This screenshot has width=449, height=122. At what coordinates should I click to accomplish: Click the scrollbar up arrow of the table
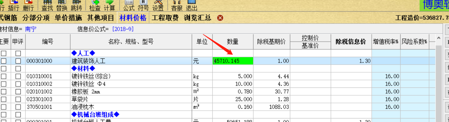pyautogui.click(x=439, y=38)
